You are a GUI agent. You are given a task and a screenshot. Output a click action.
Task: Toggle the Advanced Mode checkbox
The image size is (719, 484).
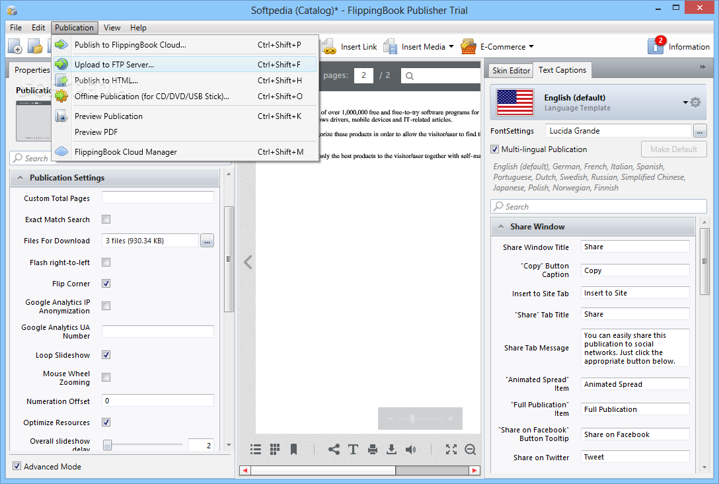tap(17, 466)
